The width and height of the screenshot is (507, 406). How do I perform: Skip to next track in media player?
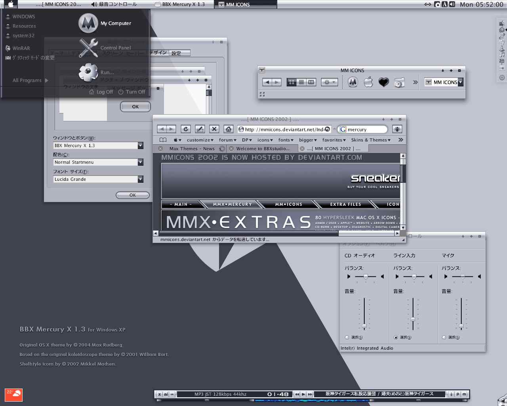310,394
